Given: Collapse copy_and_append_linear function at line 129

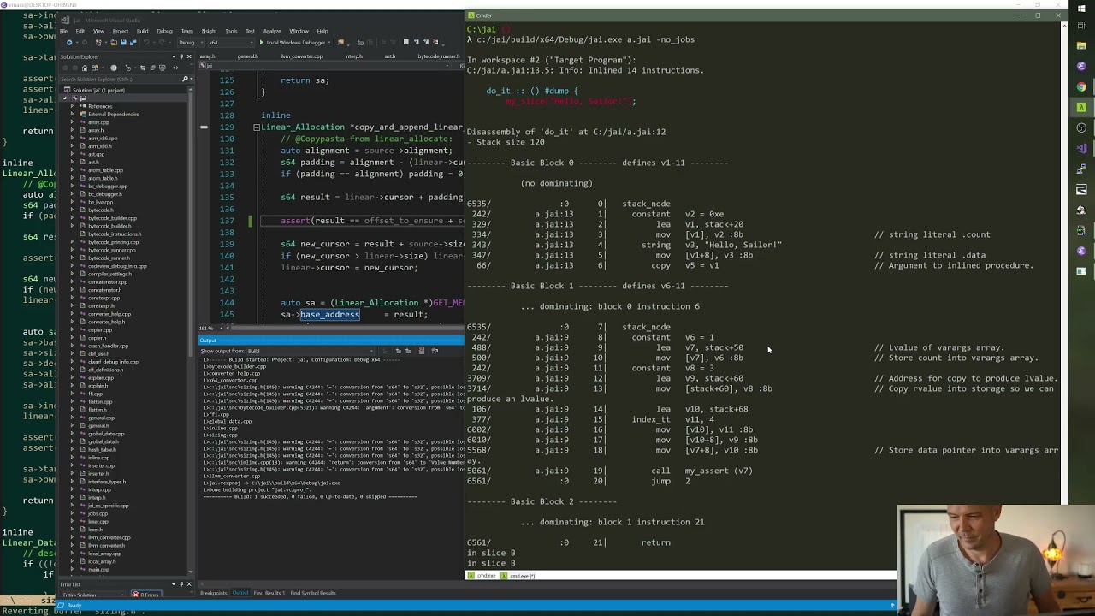Looking at the screenshot, I should (256, 127).
